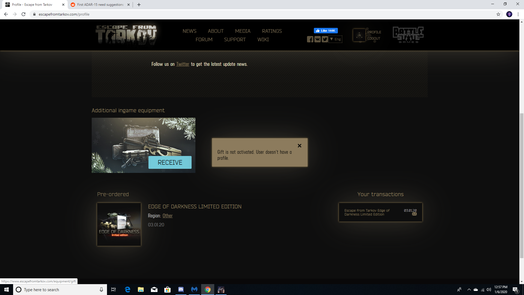
Task: Bookmark this page with star icon
Action: click(498, 14)
